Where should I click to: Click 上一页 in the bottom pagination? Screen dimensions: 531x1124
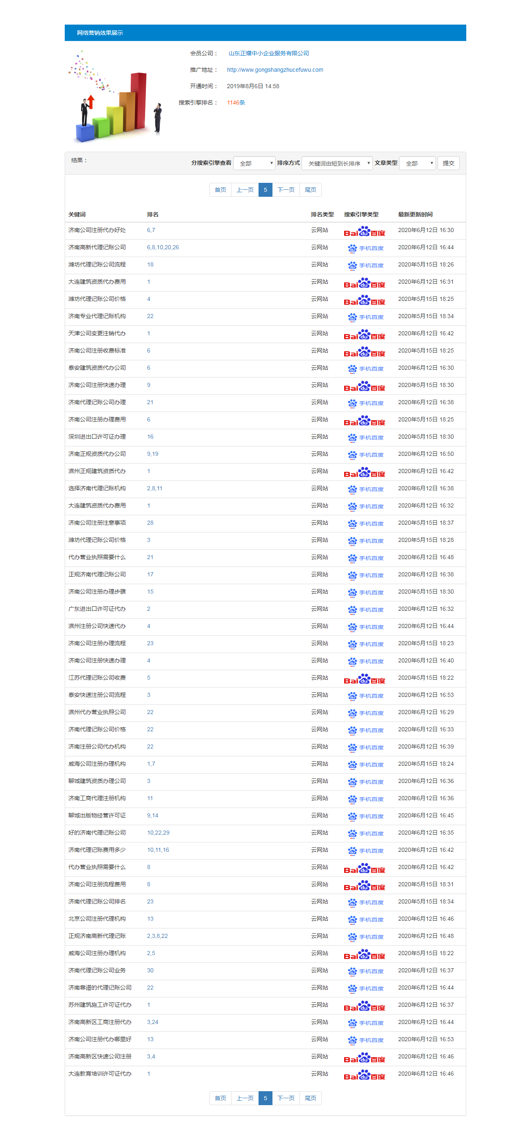click(245, 1098)
